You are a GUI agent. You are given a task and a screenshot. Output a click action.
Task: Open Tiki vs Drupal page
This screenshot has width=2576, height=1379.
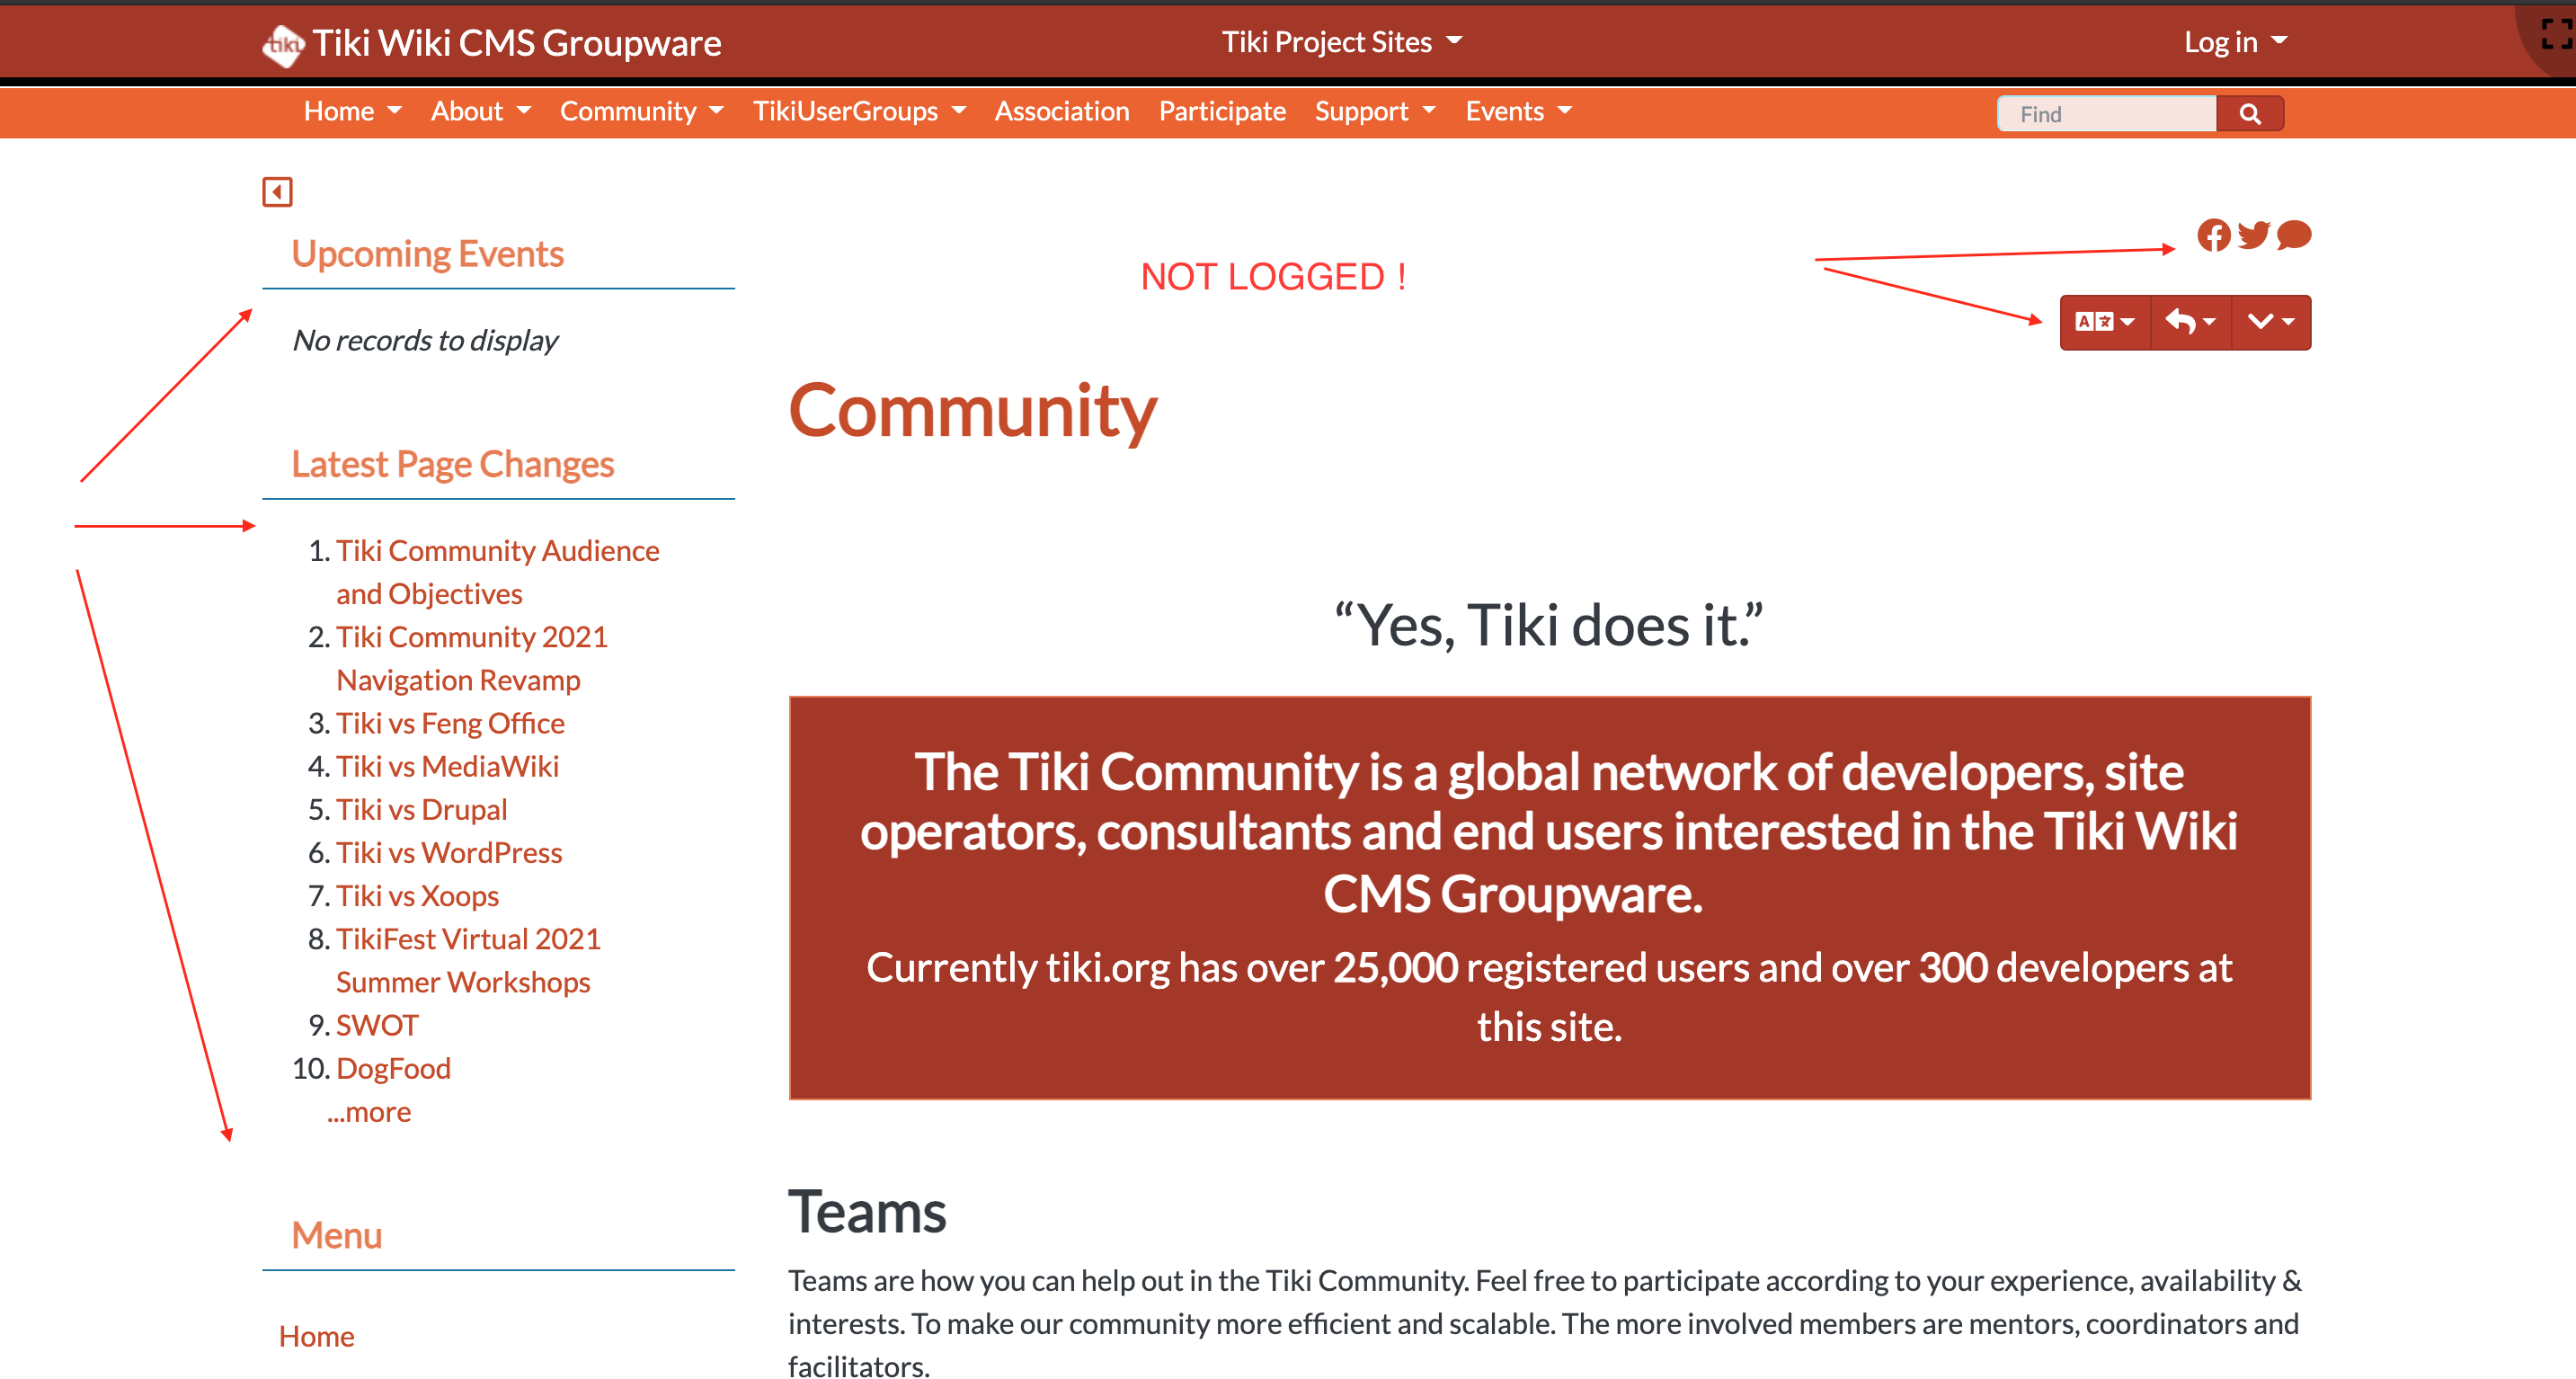click(421, 809)
